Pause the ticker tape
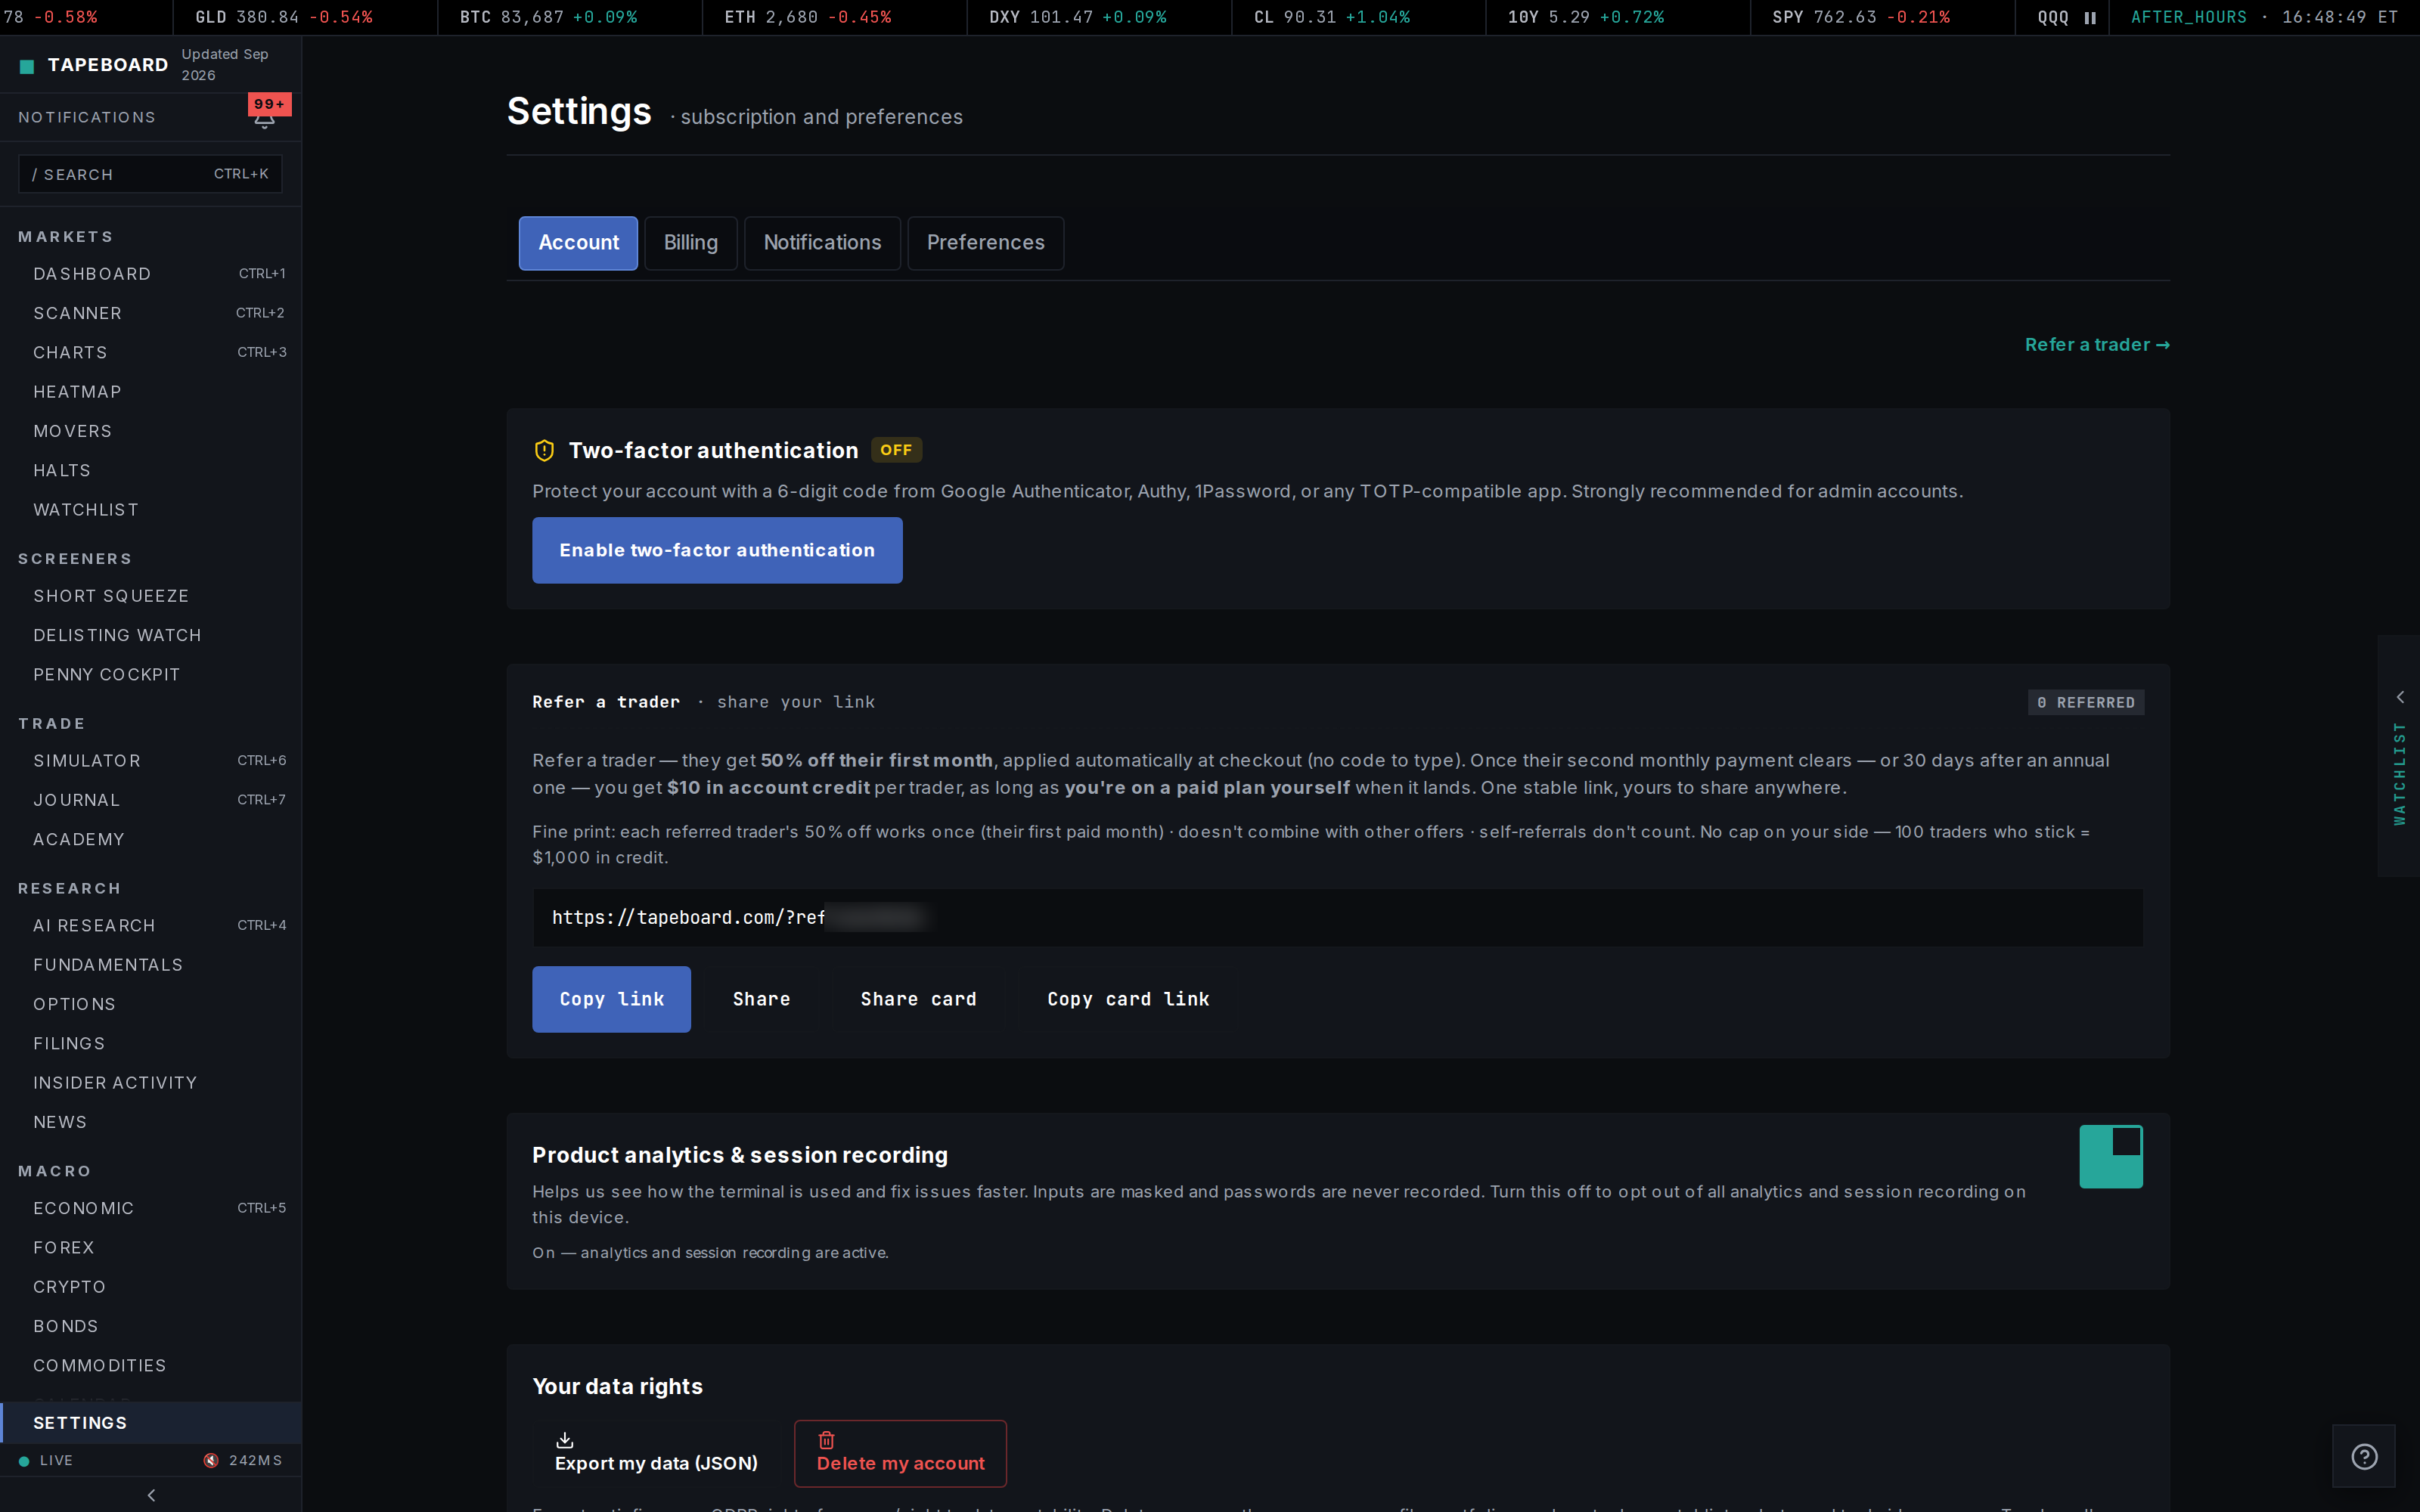Screen dimensions: 2420x1512 pyautogui.click(x=2090, y=18)
